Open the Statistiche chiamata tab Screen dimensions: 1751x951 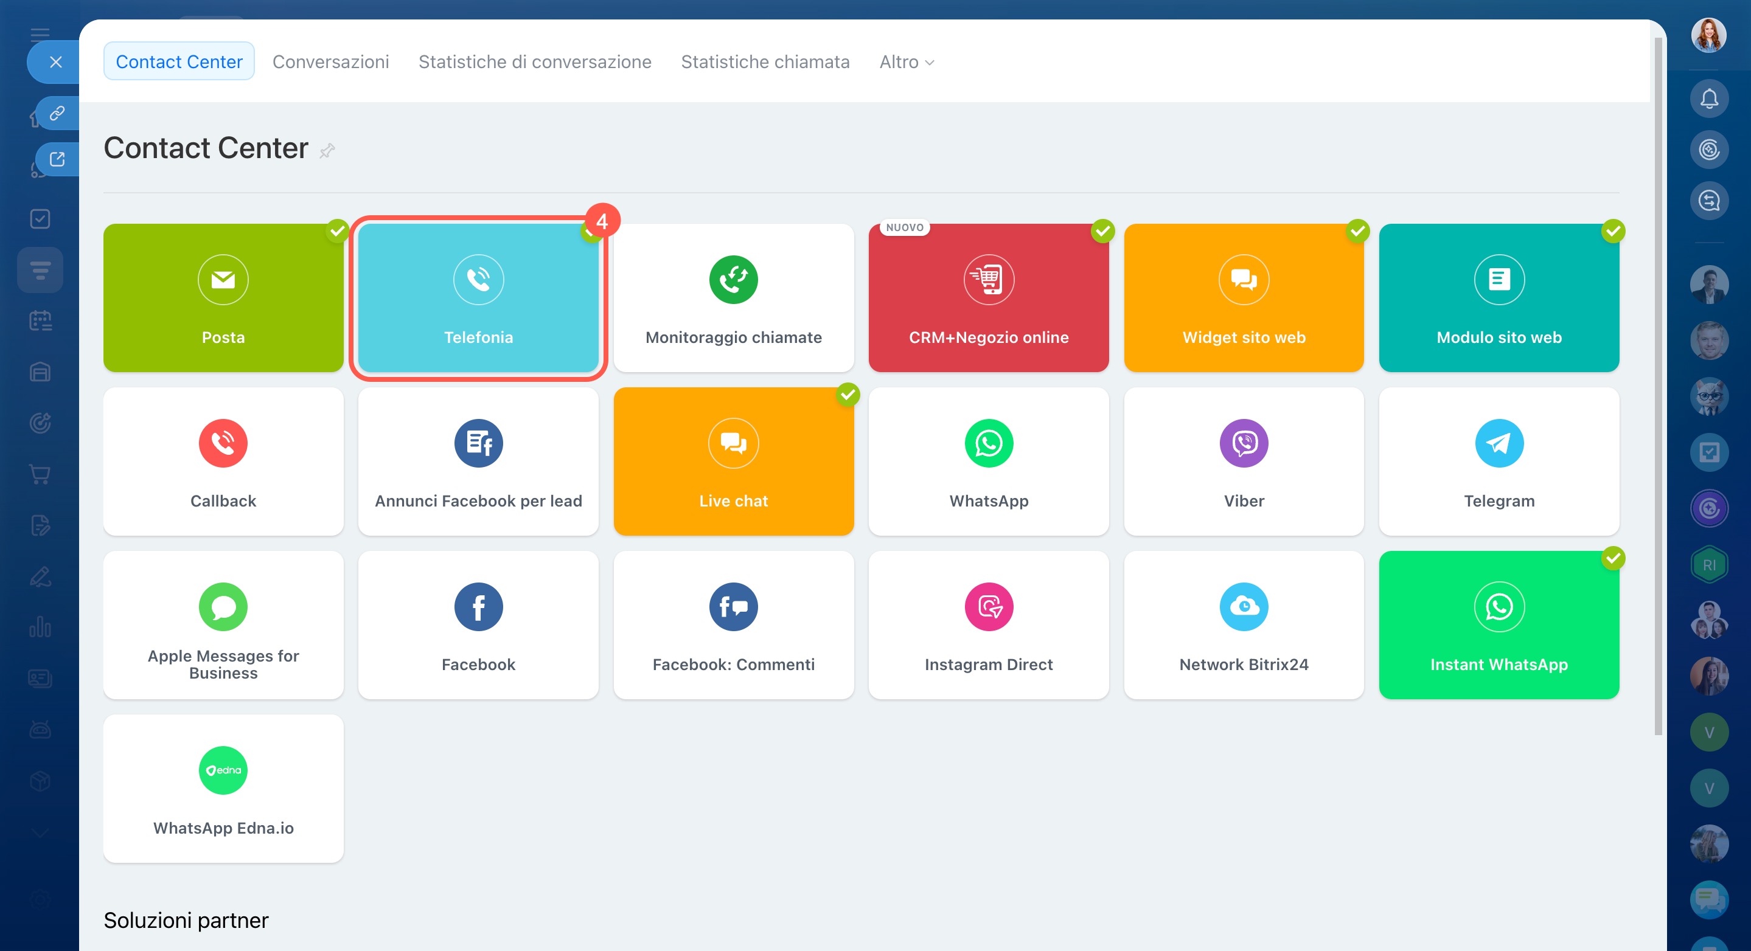tap(765, 62)
